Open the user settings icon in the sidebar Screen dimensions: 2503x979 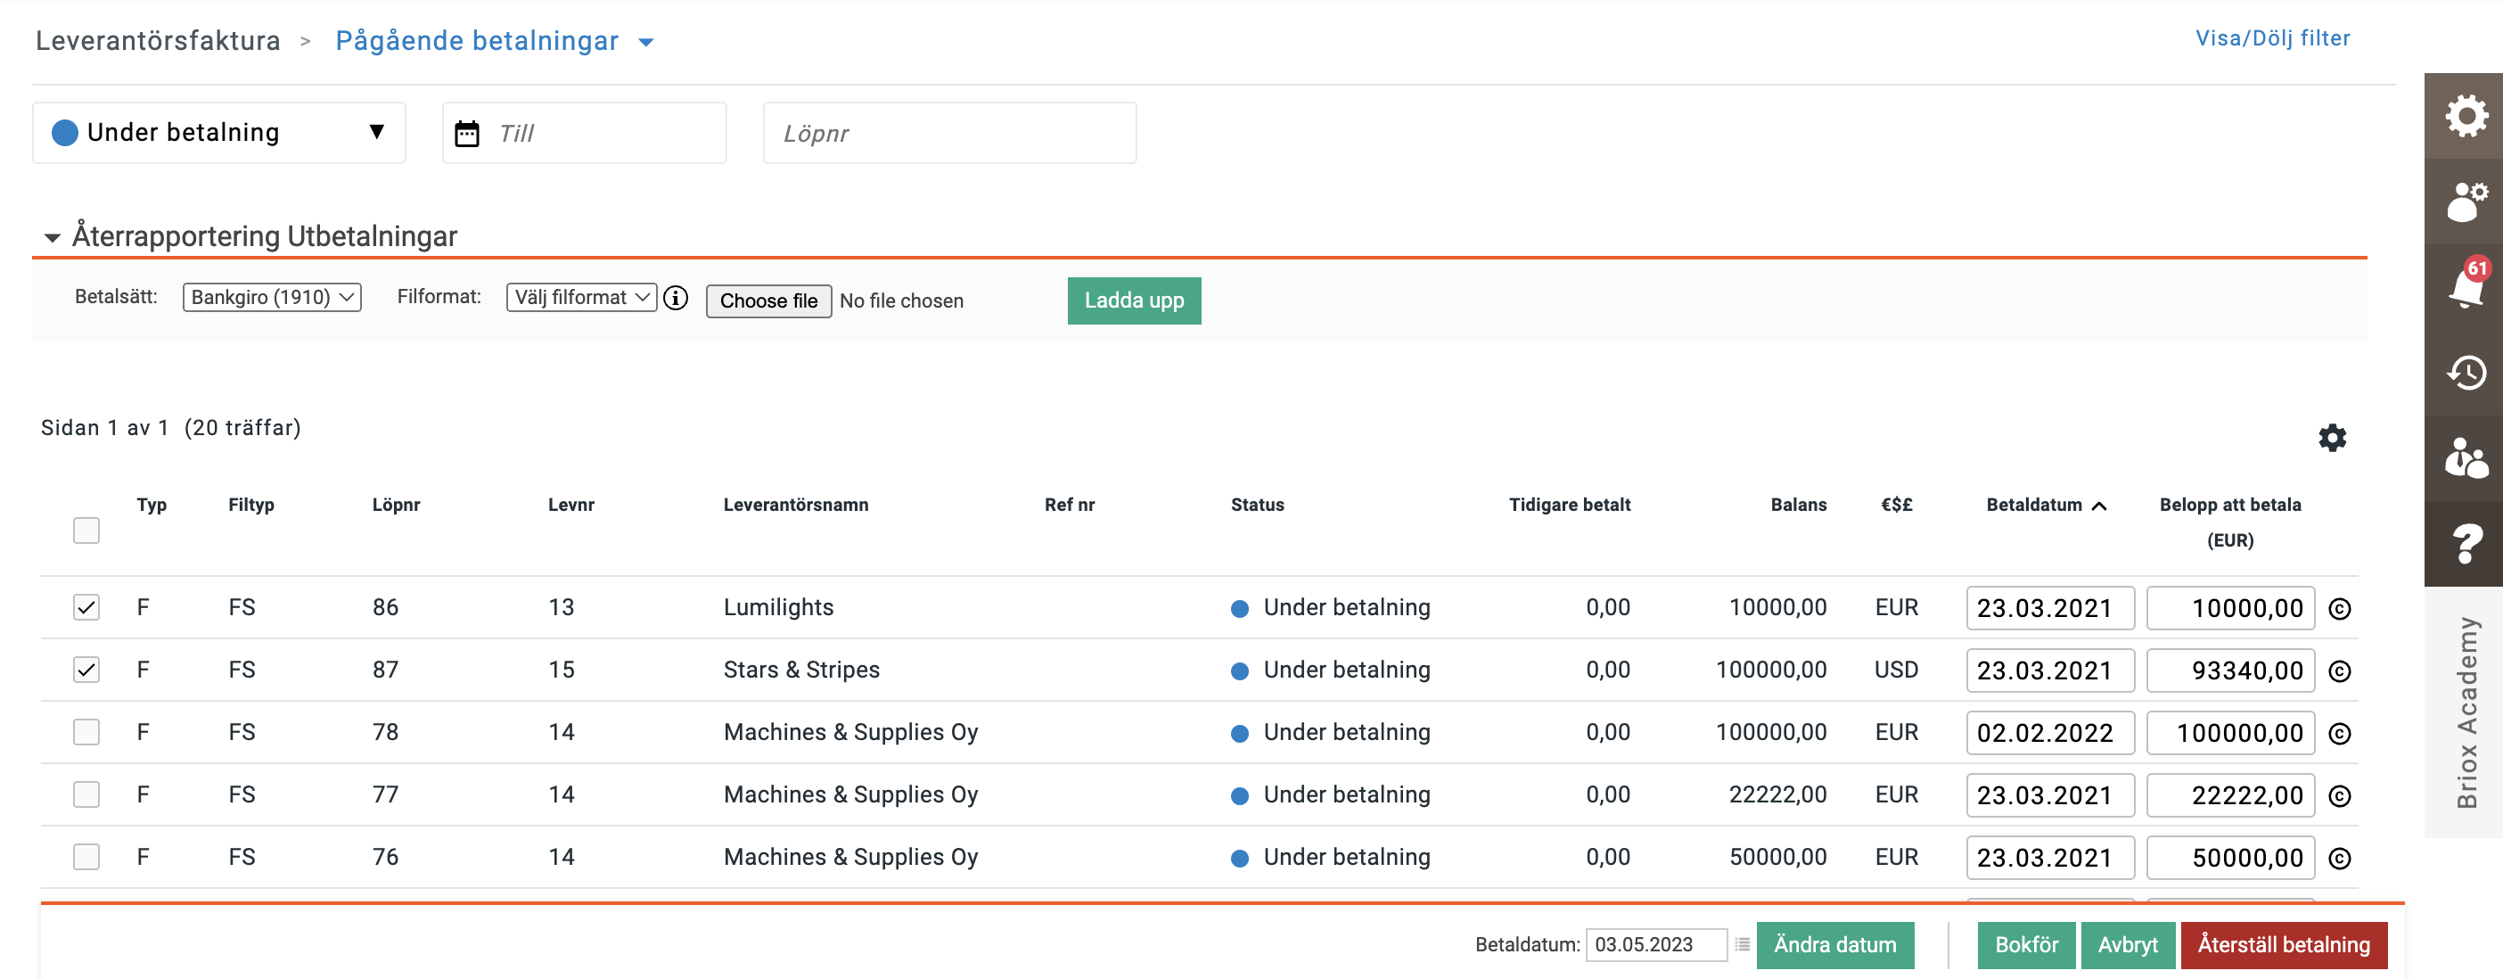pos(2466,202)
